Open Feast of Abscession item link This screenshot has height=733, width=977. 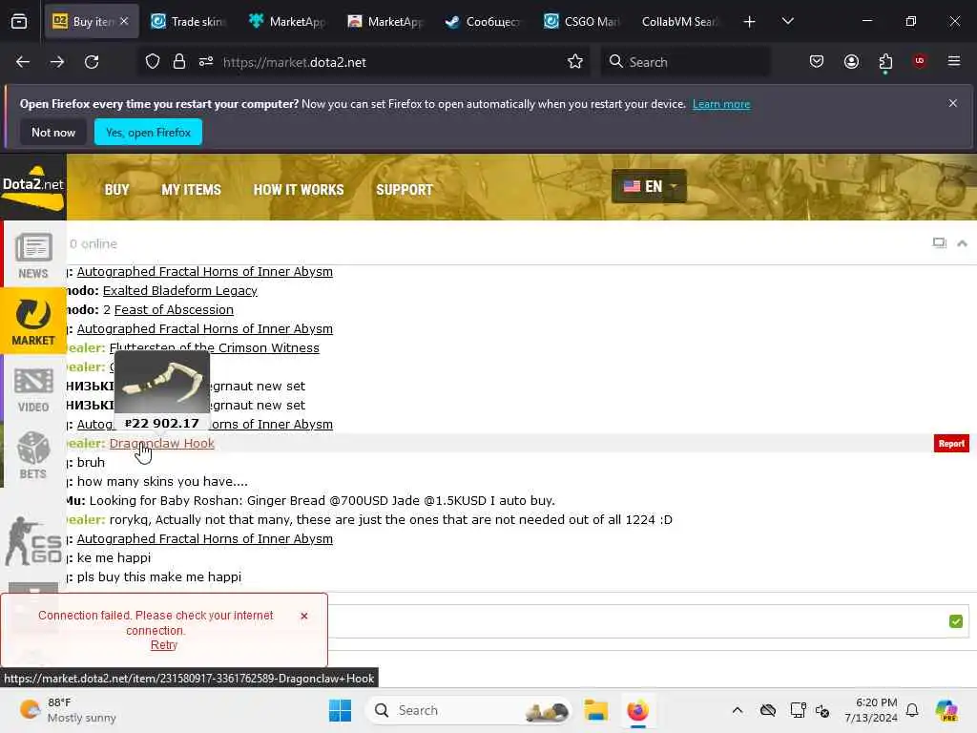[x=174, y=310]
